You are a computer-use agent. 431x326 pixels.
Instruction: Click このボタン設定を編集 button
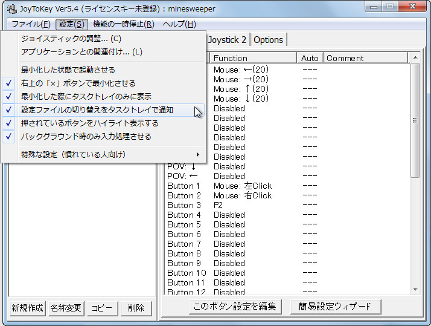pyautogui.click(x=235, y=307)
